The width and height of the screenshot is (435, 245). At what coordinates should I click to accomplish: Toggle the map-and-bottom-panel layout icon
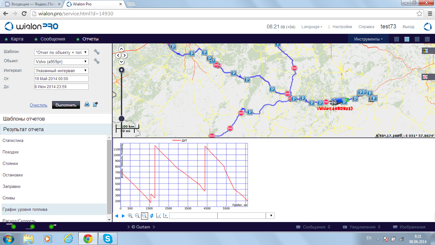[417, 39]
